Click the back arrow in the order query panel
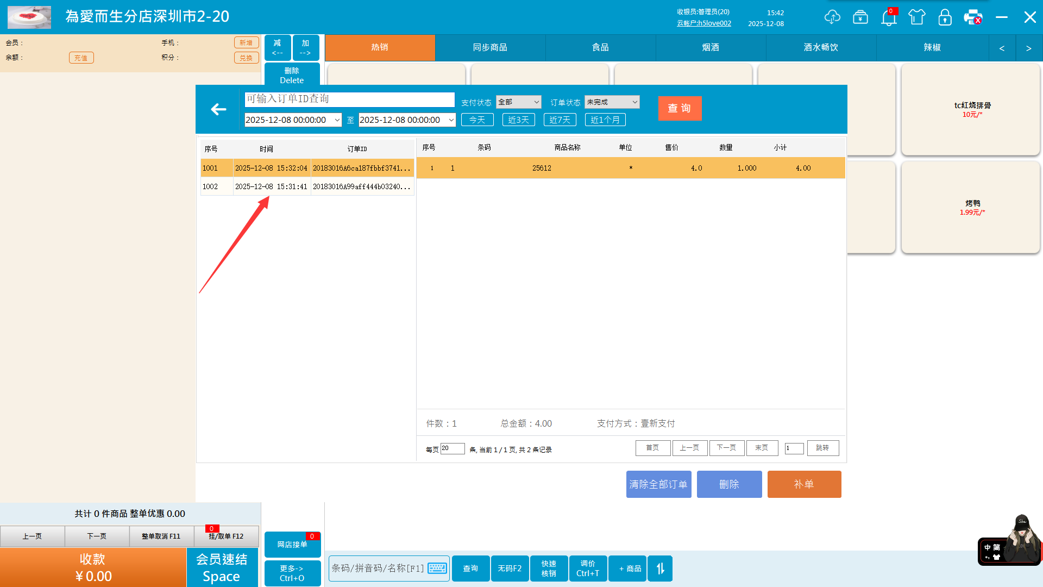This screenshot has height=587, width=1043. [x=218, y=109]
